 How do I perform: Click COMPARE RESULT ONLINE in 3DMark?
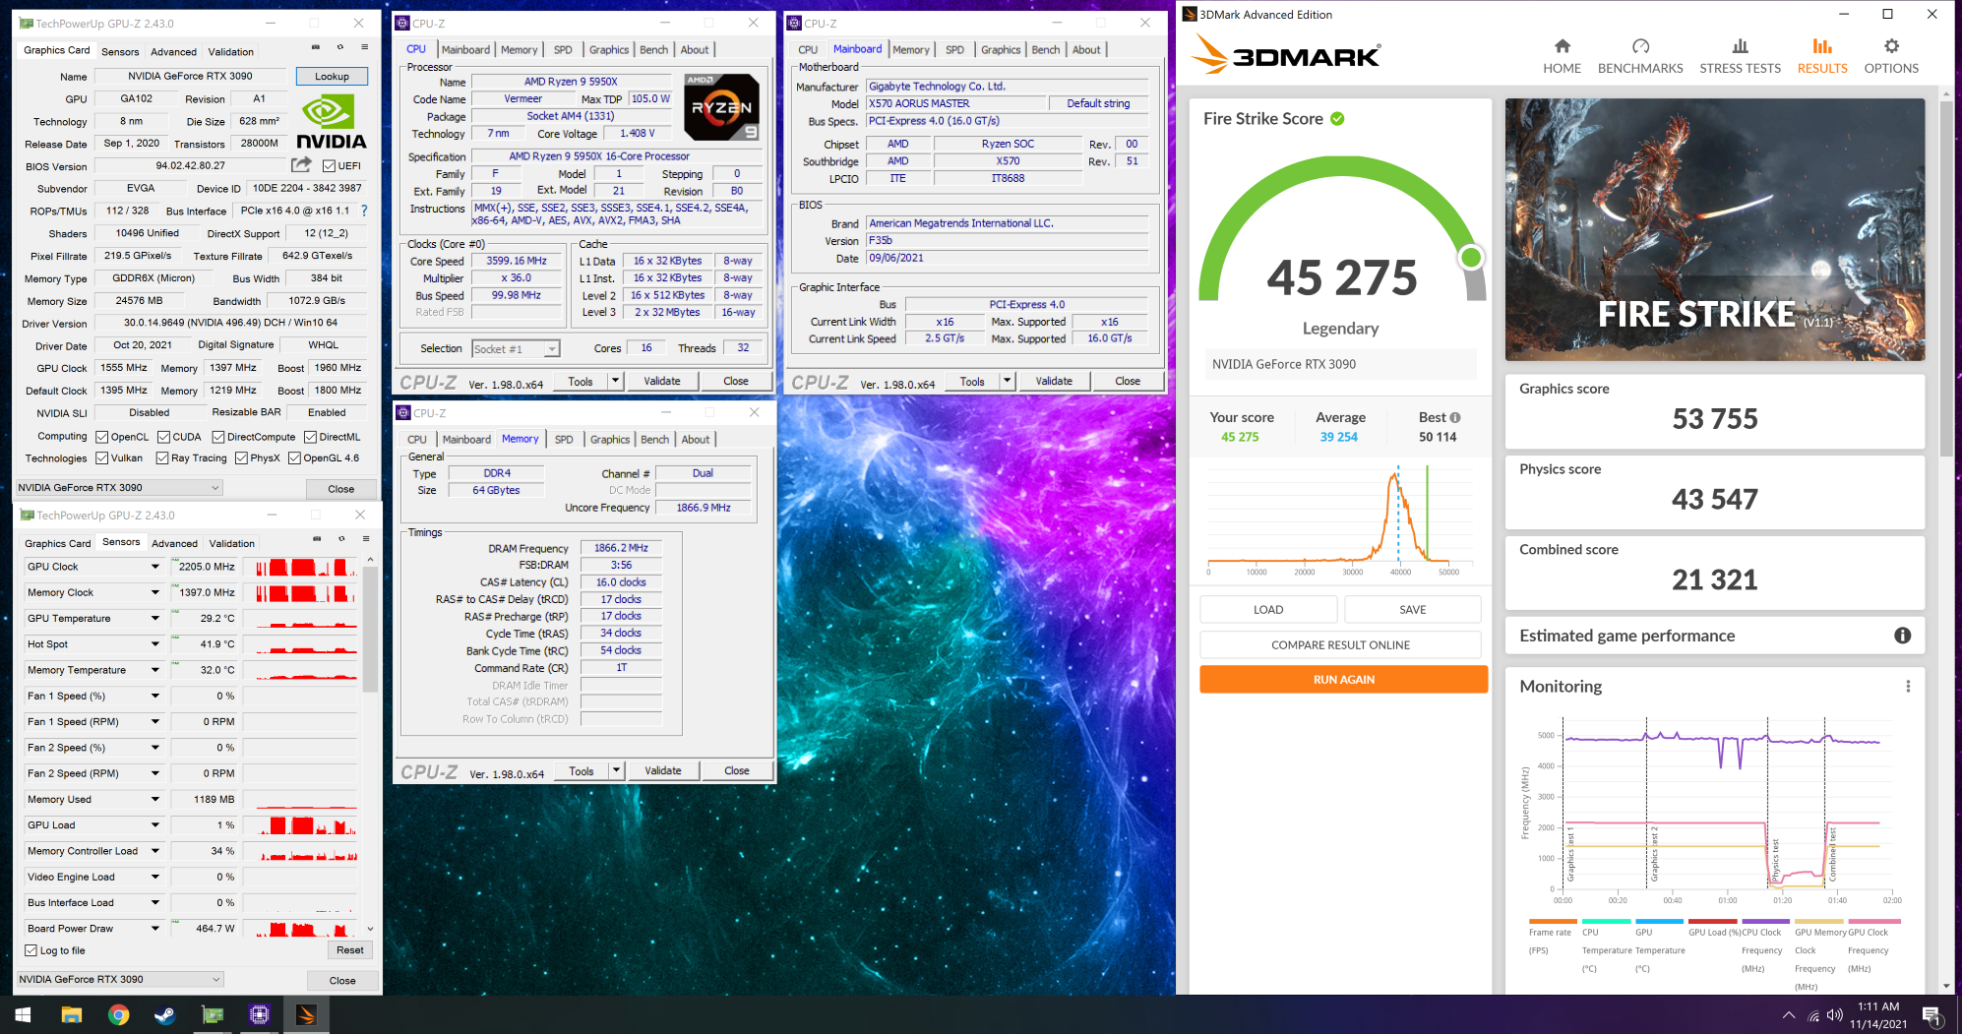(1340, 645)
